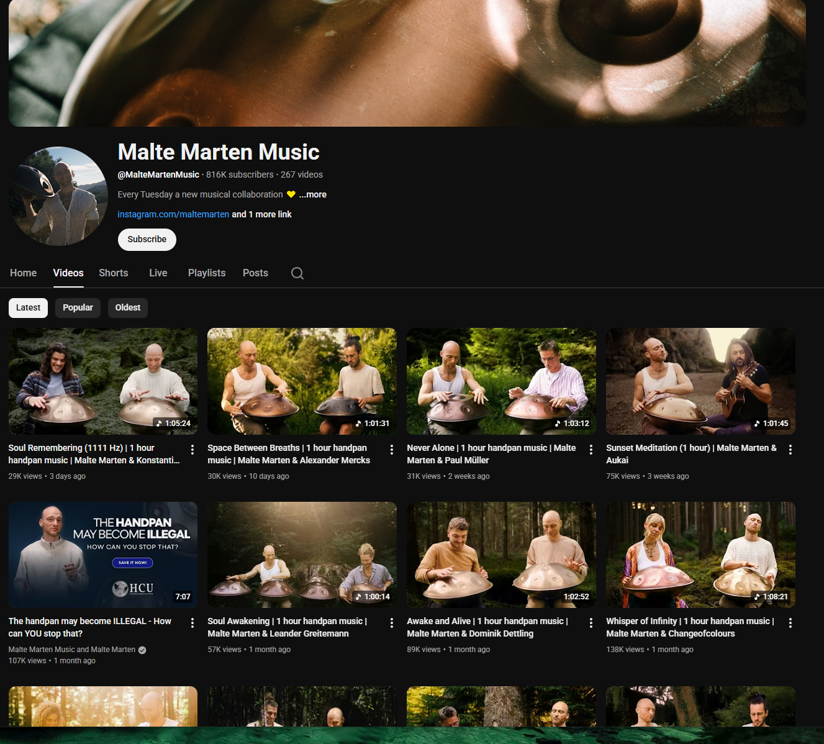Open options menu for Space Between Breaths video

click(392, 450)
